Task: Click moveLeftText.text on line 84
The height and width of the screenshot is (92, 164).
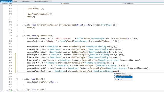Action: click(x=37, y=52)
